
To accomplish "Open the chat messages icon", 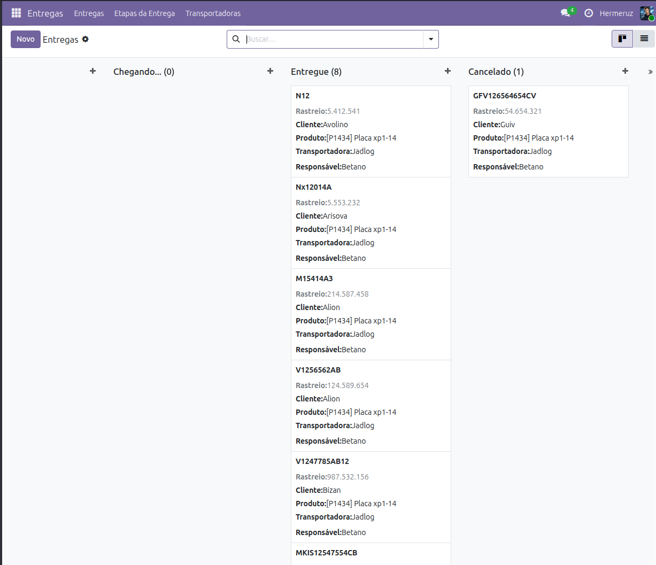I will (x=566, y=13).
